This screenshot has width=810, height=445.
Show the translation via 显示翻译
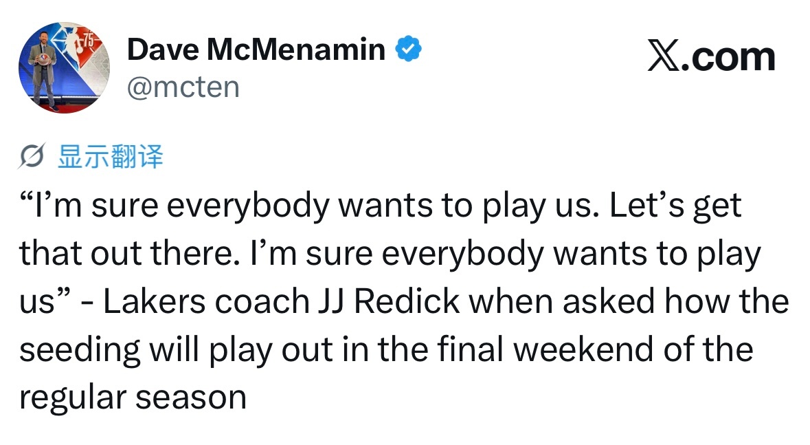tap(111, 158)
